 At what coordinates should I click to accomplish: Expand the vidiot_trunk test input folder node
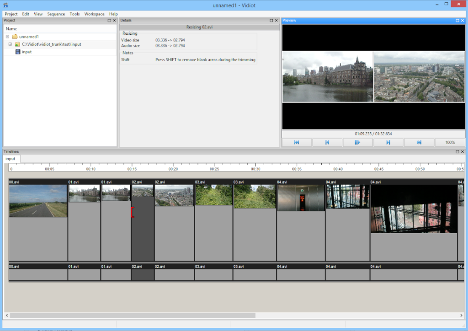tap(10, 44)
